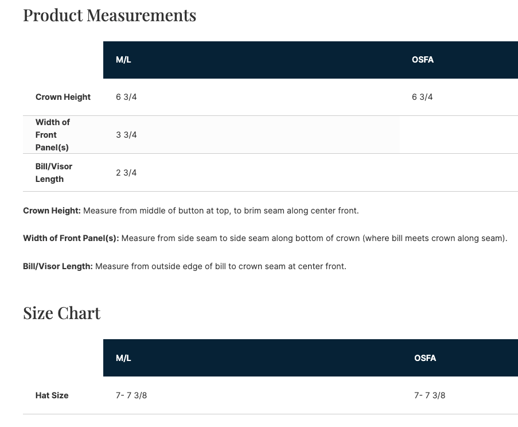Screen dimensions: 518x427
Task: Click the OSFA hat size value 7- 7 3/8
Action: (x=430, y=395)
